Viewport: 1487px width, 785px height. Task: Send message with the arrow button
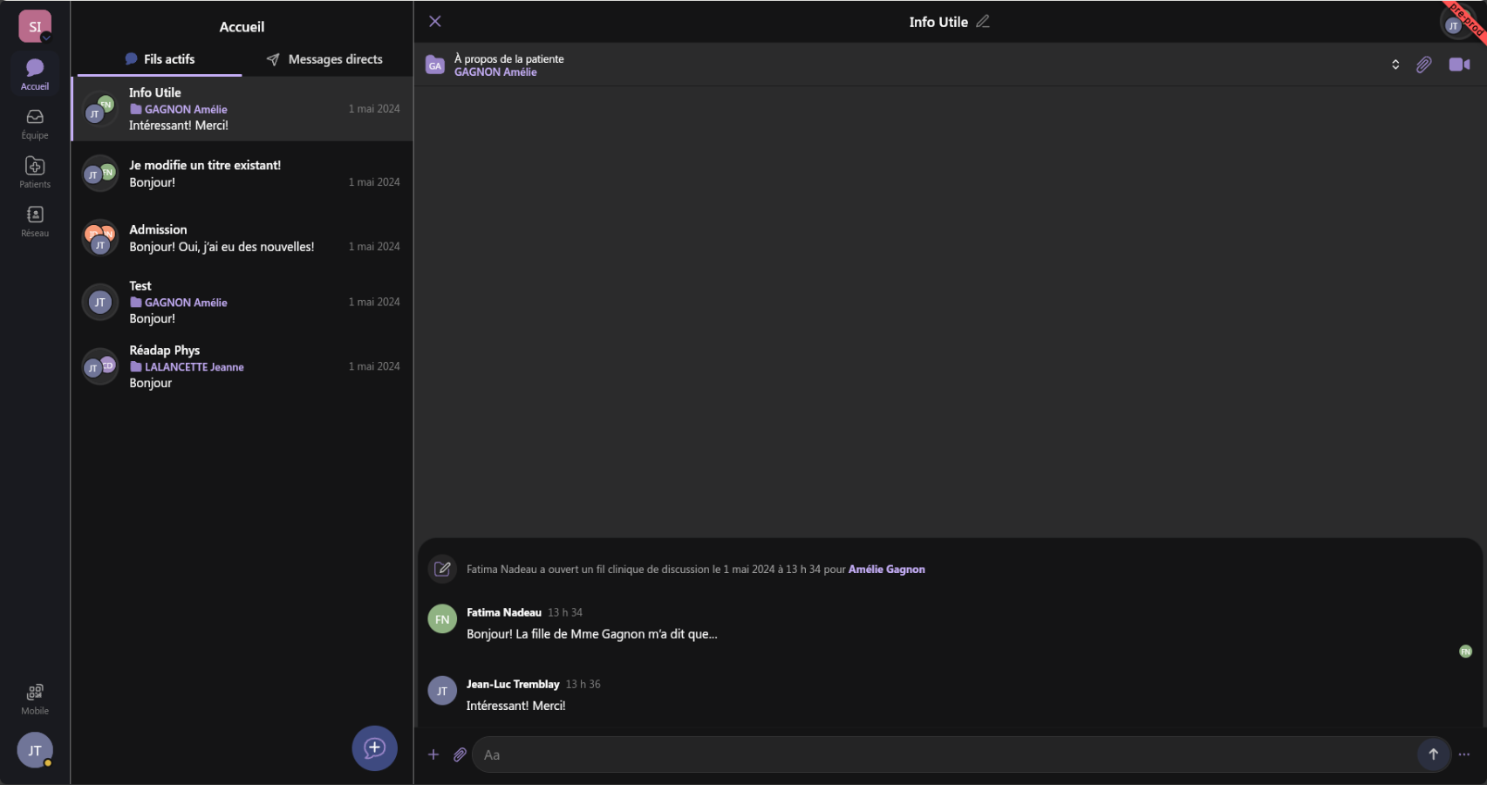(x=1433, y=754)
